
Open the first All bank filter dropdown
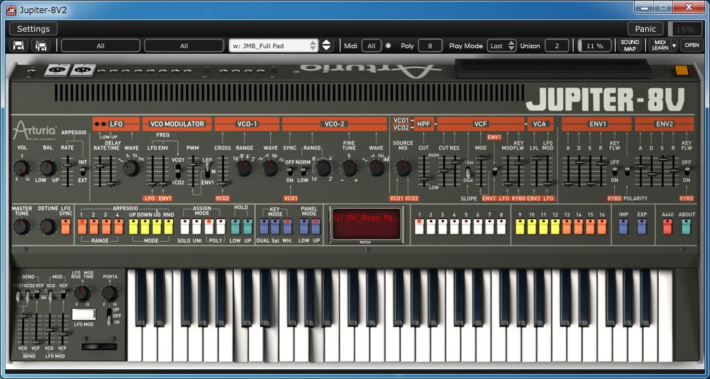(x=101, y=45)
